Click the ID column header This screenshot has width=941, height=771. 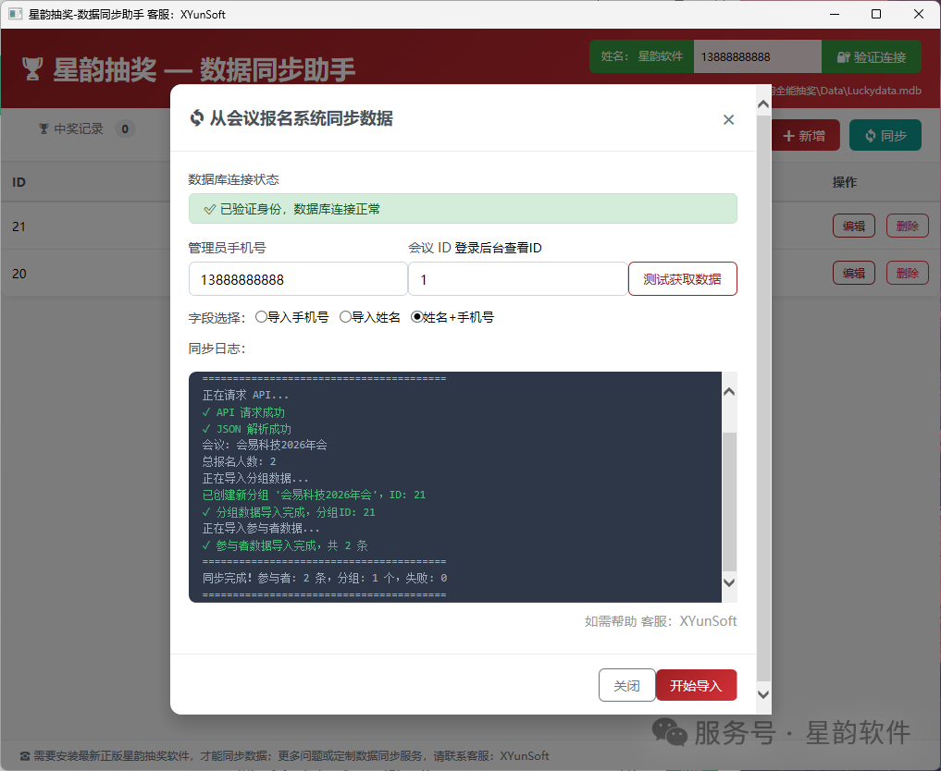(x=19, y=182)
